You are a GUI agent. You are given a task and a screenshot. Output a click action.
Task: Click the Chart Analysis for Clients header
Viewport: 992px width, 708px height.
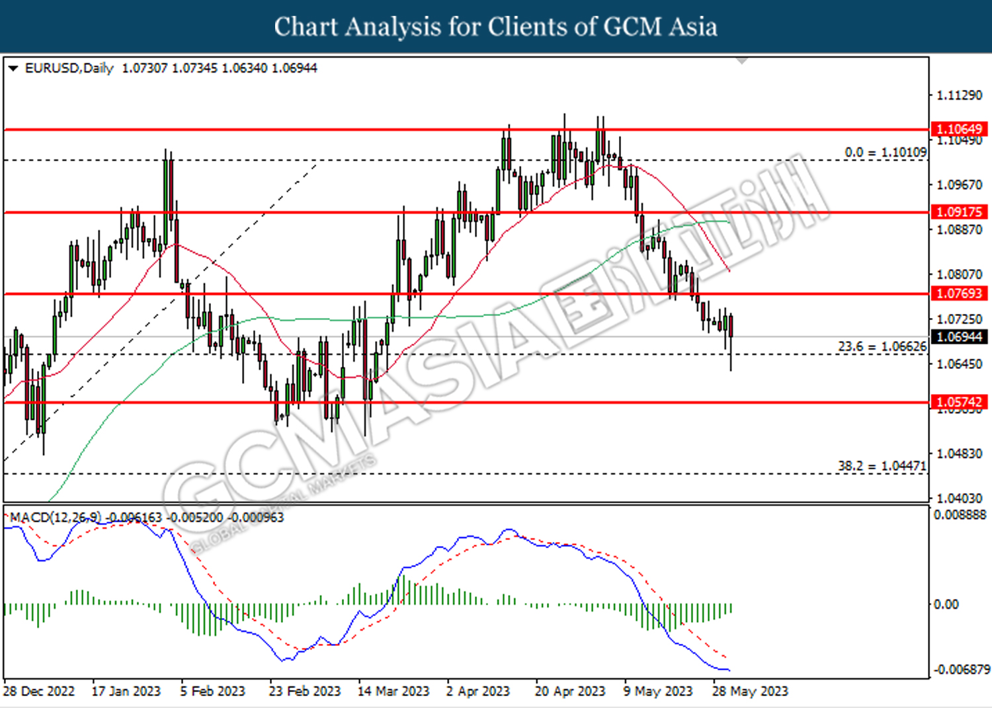pyautogui.click(x=496, y=27)
